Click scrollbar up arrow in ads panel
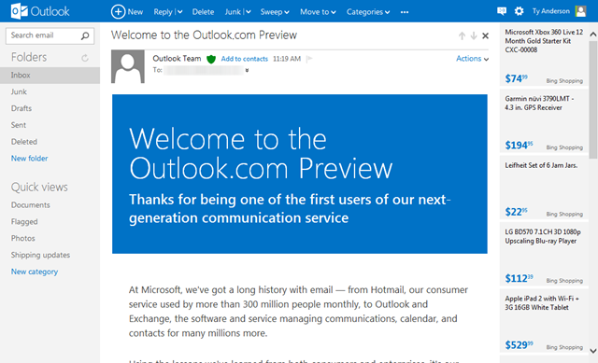This screenshot has width=598, height=363. (593, 34)
